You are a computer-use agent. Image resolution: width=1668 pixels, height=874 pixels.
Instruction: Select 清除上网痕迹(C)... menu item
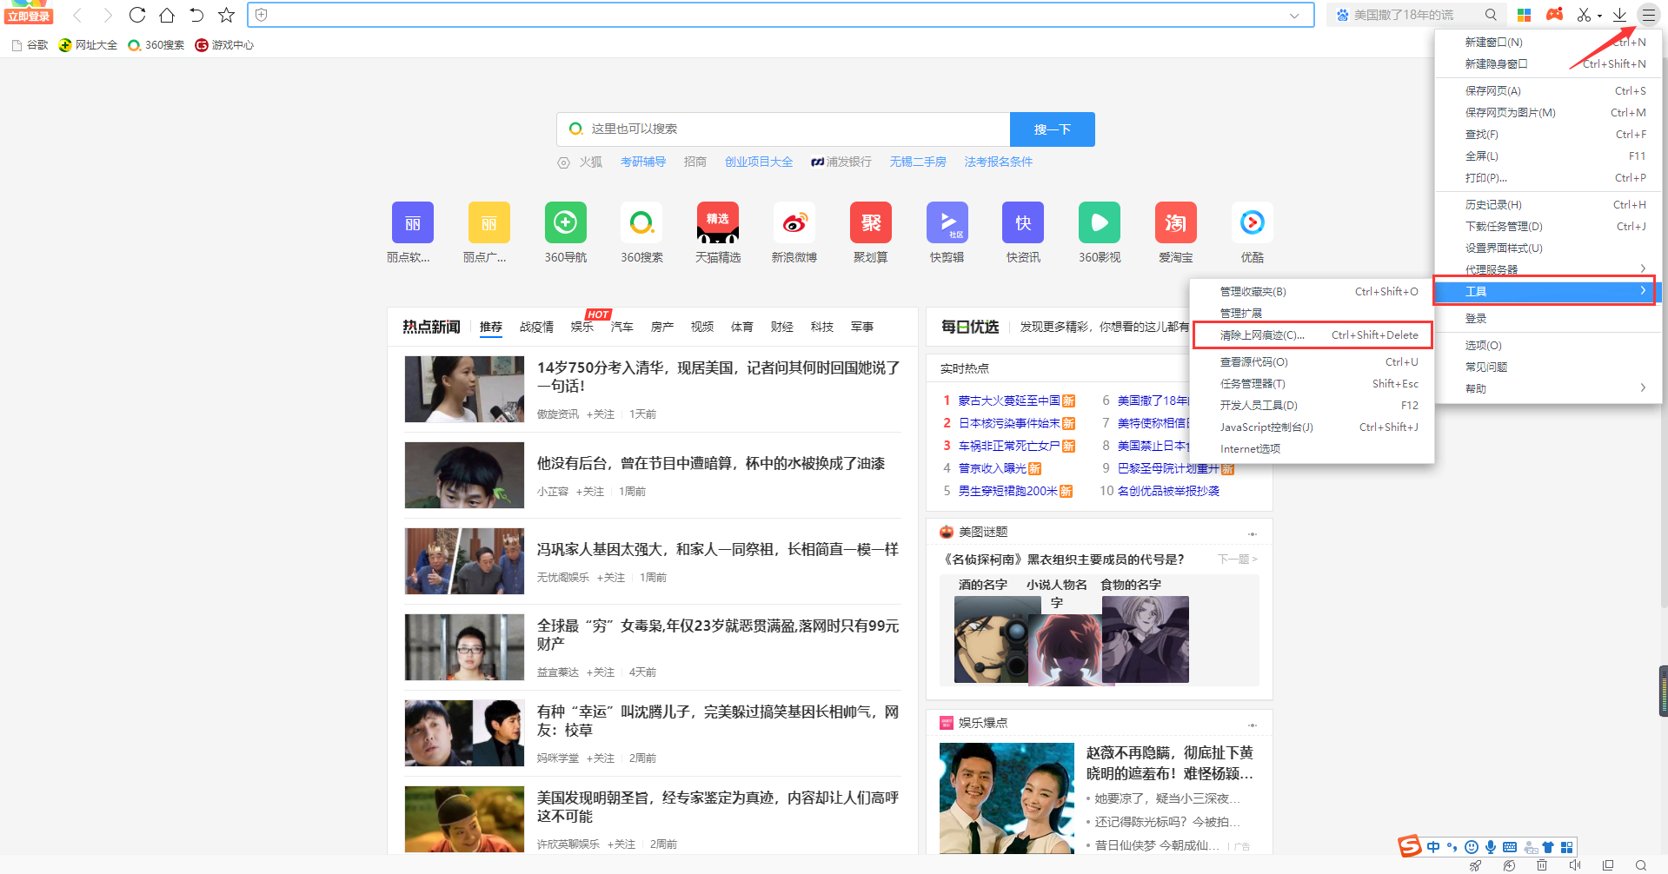pos(1312,335)
